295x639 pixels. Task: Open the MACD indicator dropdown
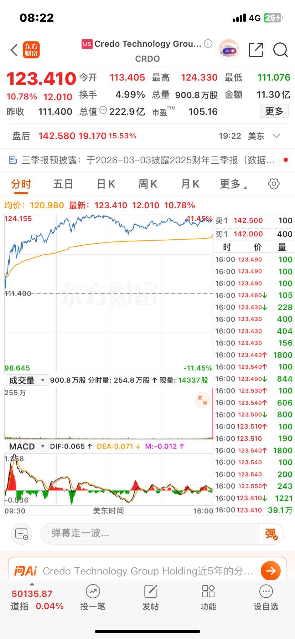click(27, 446)
